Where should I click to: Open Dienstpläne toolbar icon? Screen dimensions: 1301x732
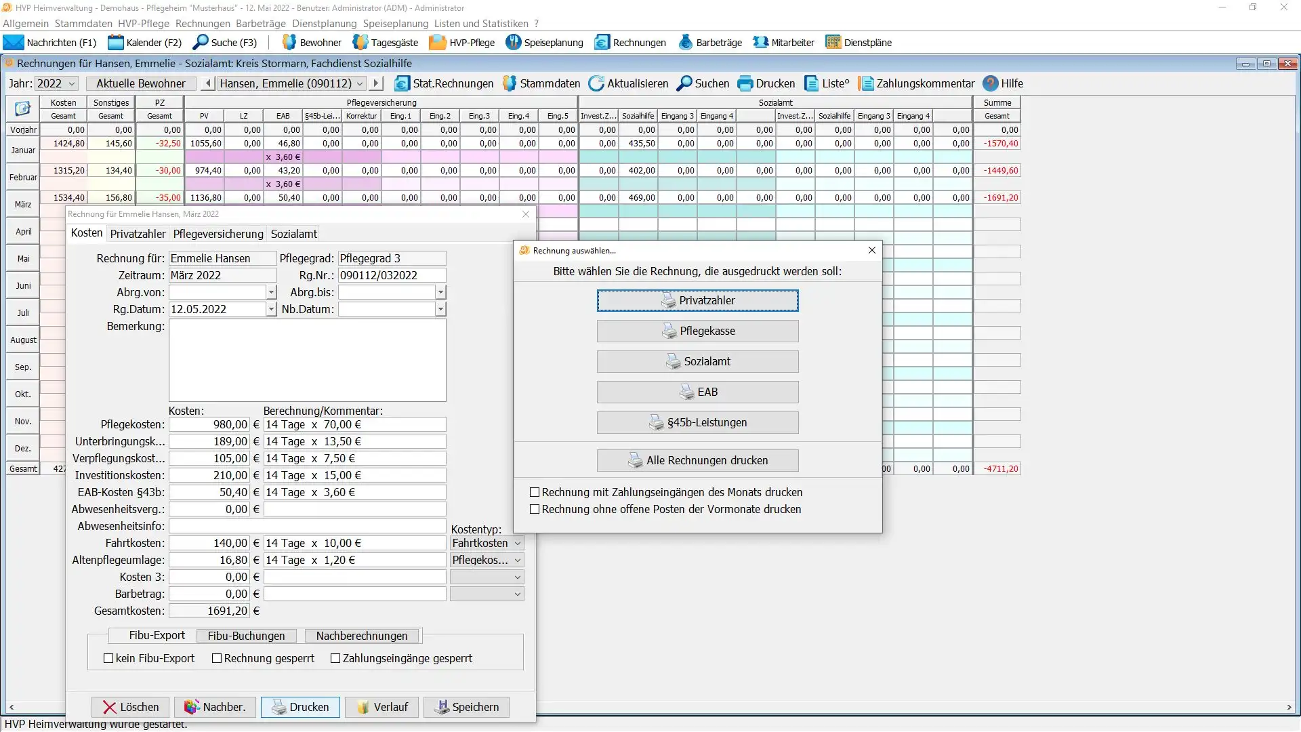833,43
